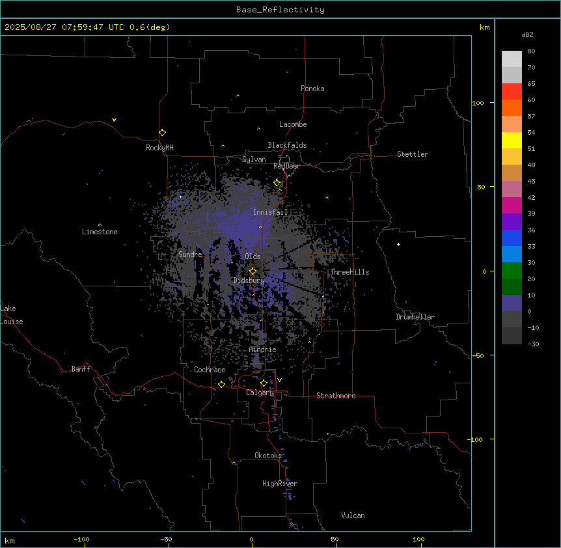The width and height of the screenshot is (561, 548).
Task: Click the yellow diamond marker above Calgary
Action: [264, 383]
